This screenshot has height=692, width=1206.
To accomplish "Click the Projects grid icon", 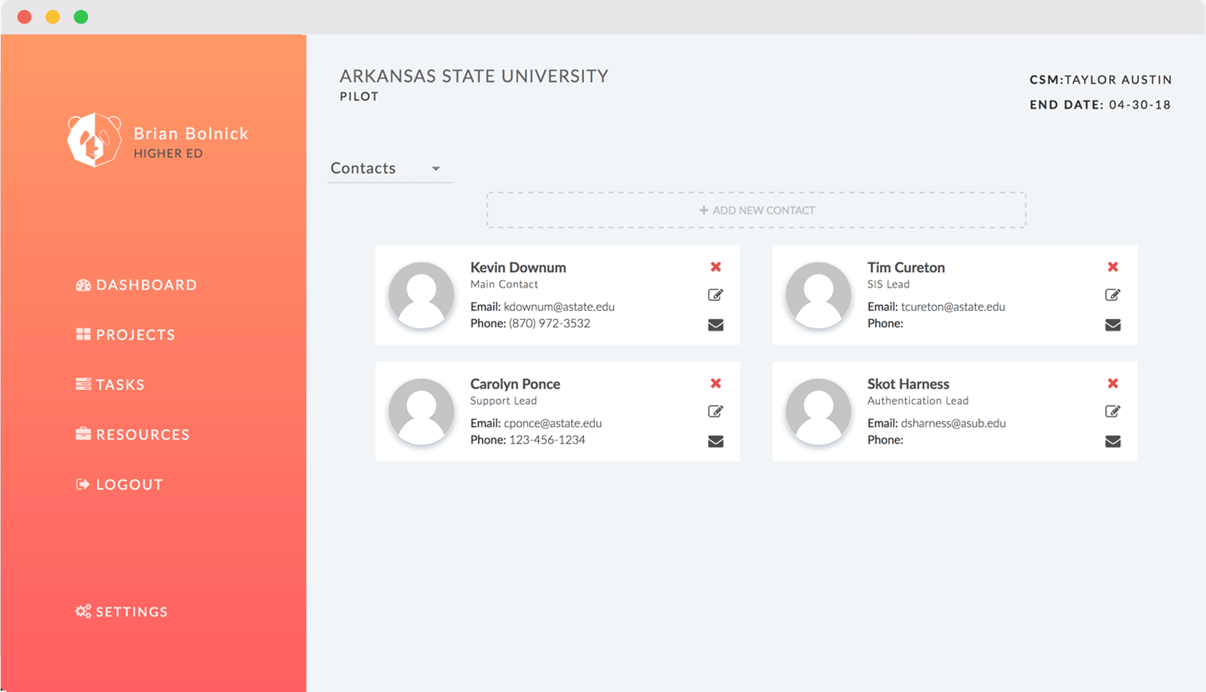I will [x=83, y=334].
